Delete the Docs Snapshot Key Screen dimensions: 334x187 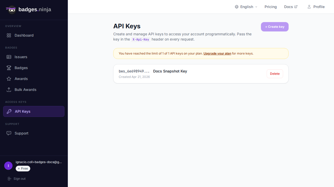[275, 74]
